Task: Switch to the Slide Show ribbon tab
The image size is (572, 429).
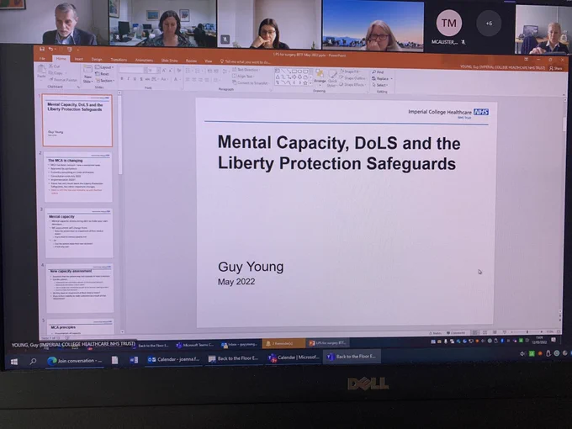Action: point(170,61)
